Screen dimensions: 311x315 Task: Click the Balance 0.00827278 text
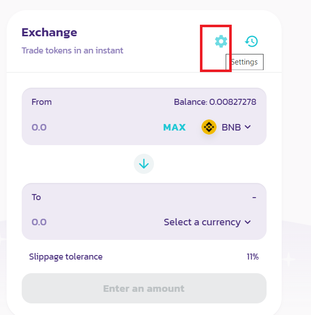(x=215, y=102)
